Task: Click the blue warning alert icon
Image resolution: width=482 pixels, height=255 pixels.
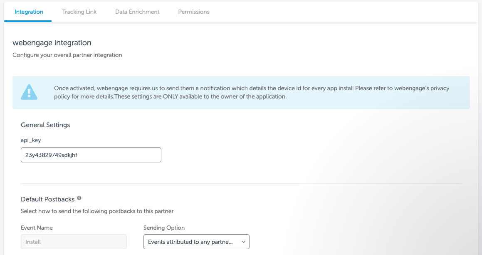Action: [29, 92]
